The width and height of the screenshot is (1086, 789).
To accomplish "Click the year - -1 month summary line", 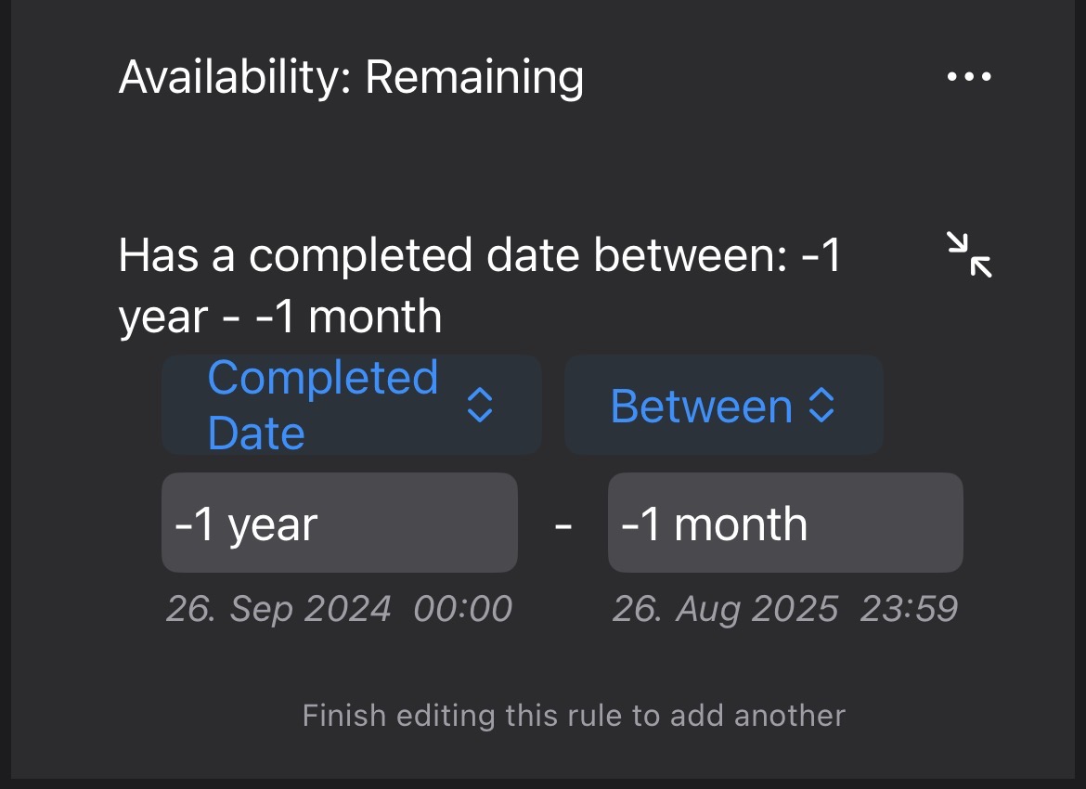I will click(280, 317).
